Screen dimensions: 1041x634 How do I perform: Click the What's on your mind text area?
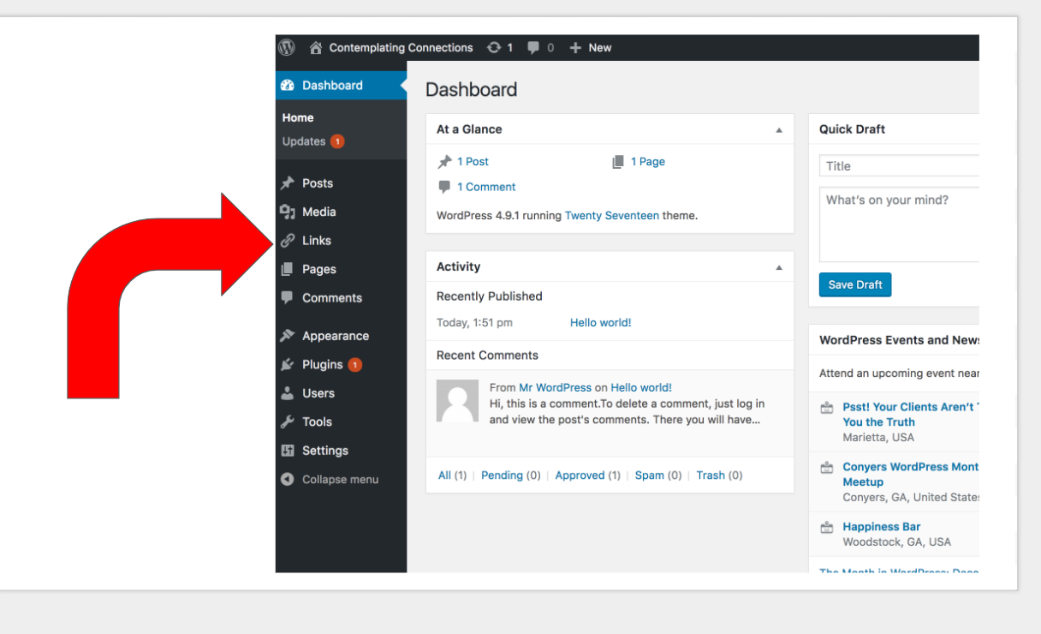(x=899, y=224)
